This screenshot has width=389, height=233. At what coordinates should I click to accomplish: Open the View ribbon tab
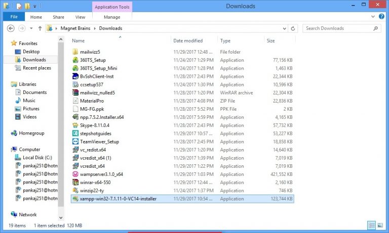tap(80, 17)
